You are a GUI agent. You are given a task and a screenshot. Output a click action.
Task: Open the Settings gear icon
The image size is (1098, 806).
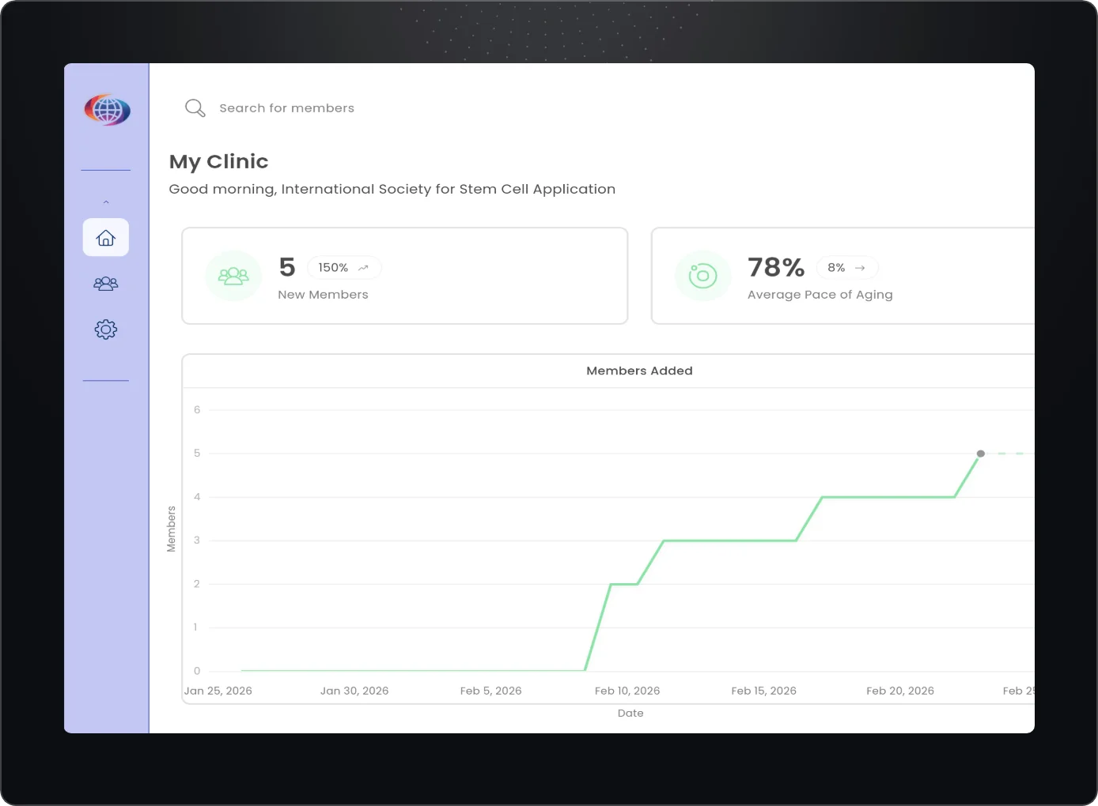coord(106,330)
